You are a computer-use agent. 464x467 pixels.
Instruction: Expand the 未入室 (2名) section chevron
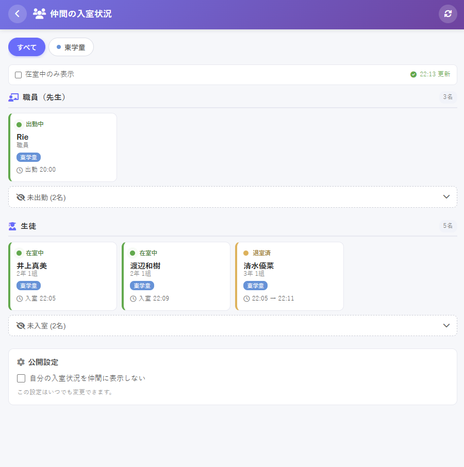pos(446,326)
